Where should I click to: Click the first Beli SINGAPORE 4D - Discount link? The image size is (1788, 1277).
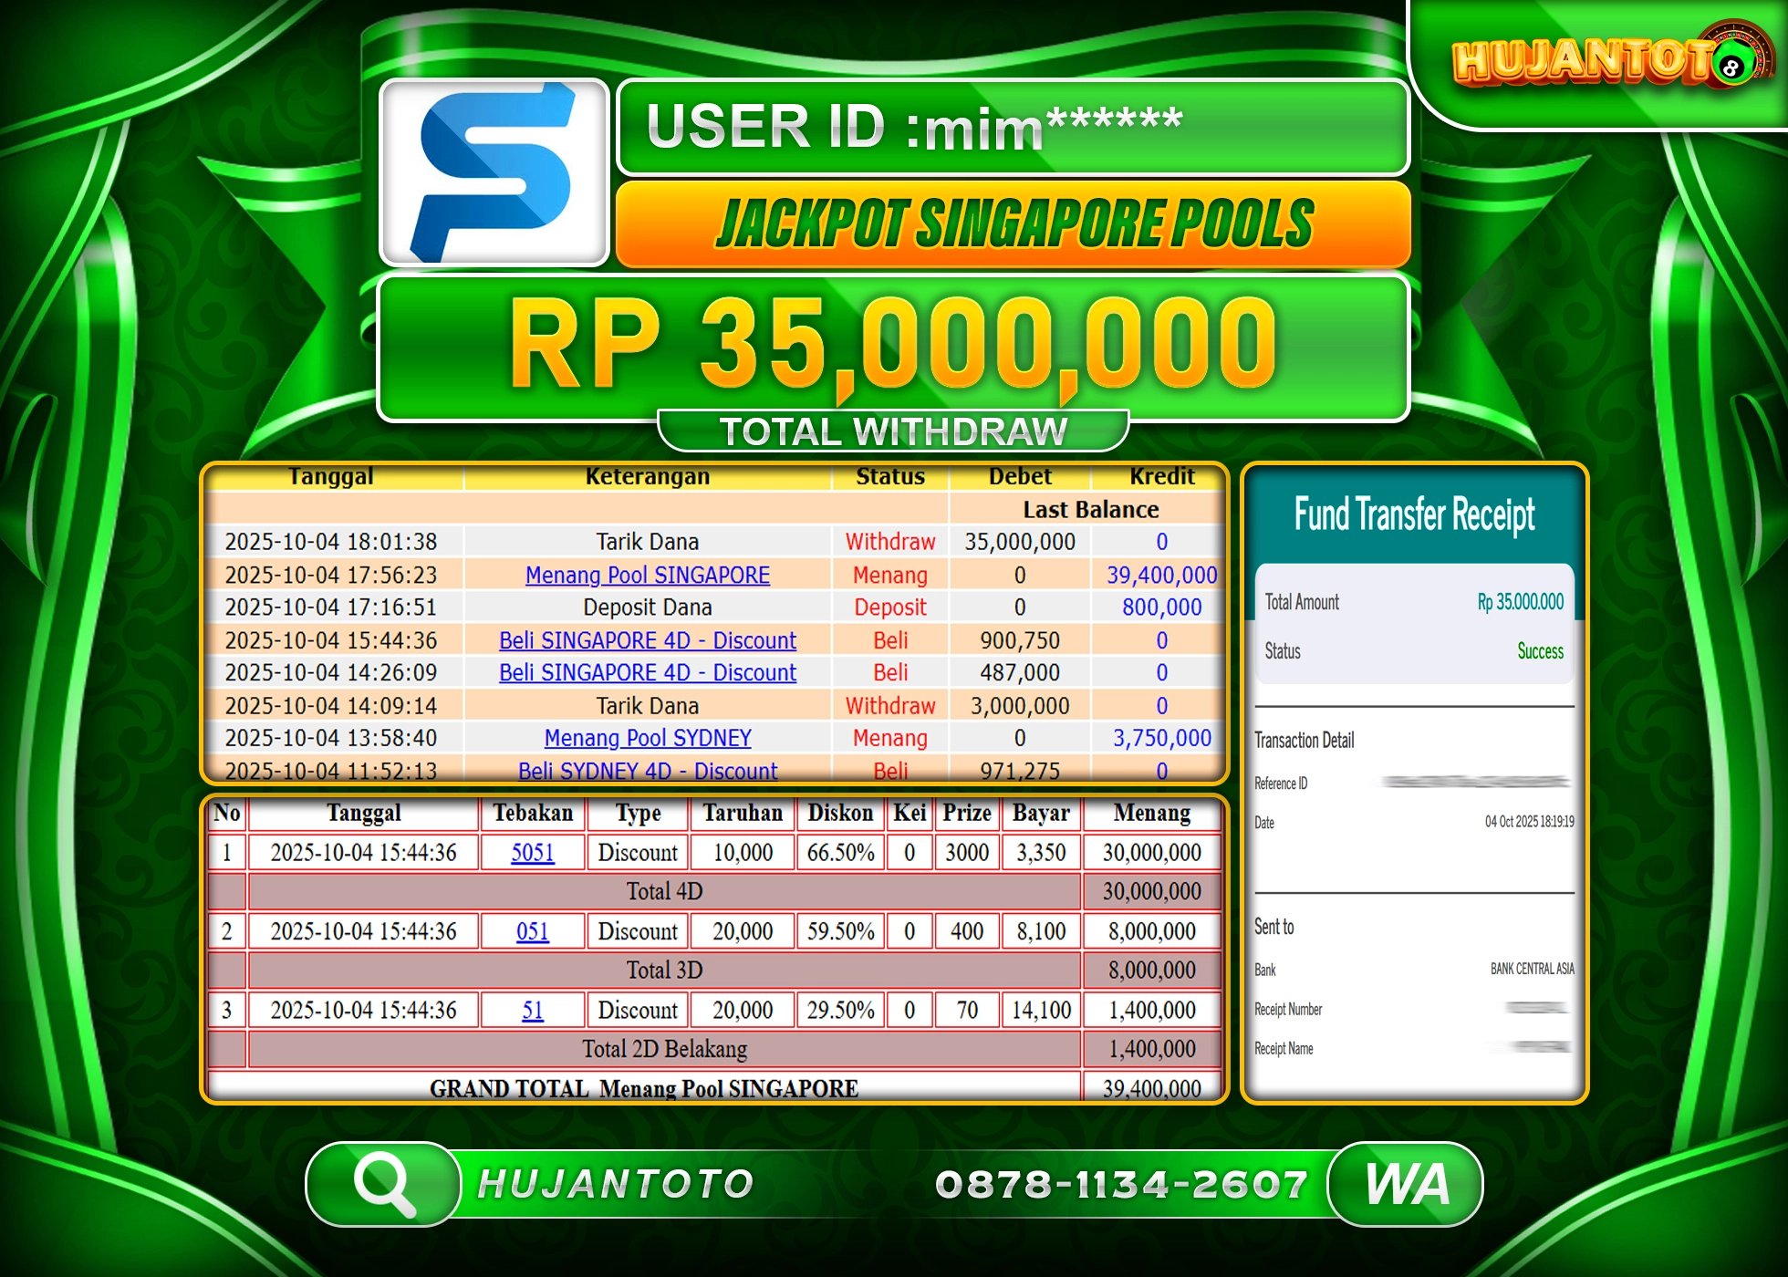click(646, 640)
